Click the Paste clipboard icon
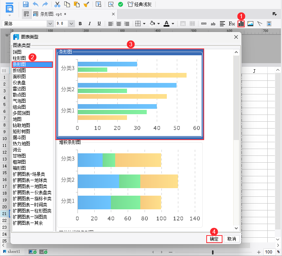This screenshot has height=256, width=282. [77, 4]
